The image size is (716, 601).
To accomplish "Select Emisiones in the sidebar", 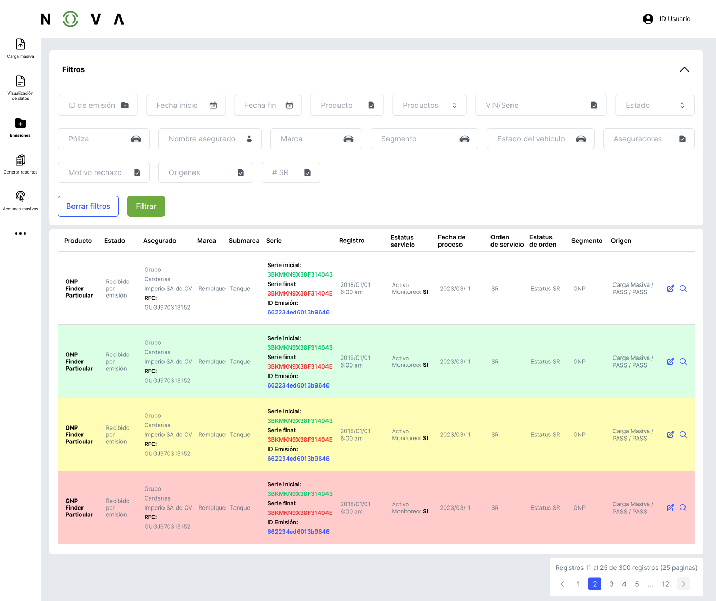I will point(21,127).
